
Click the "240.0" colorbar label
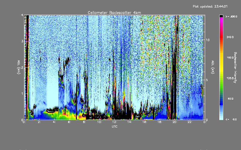pos(230,37)
